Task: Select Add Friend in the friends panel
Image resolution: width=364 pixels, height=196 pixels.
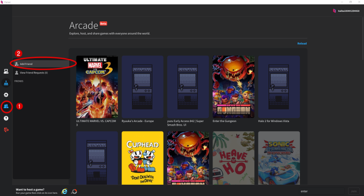Action: click(41, 64)
